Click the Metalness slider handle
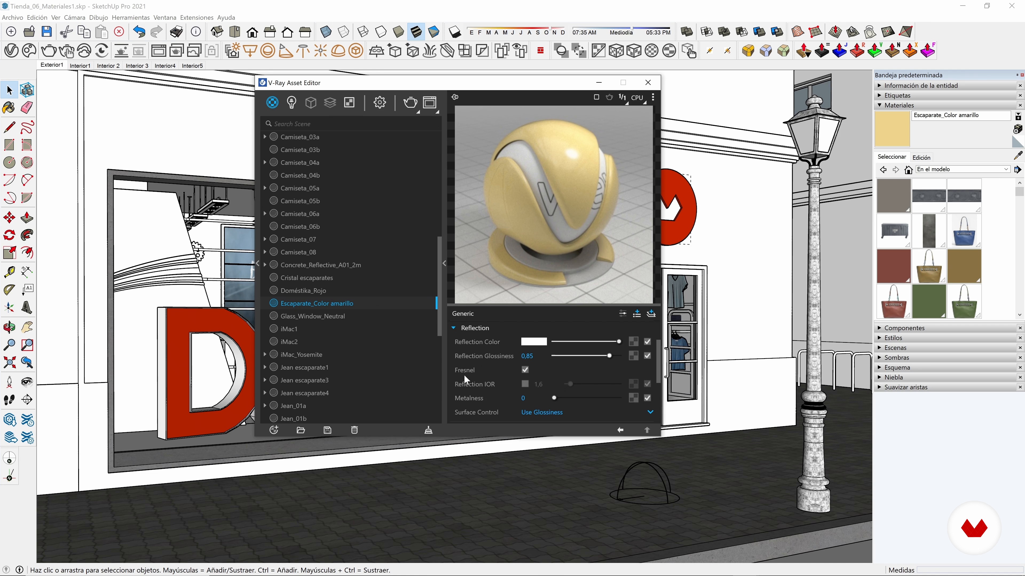 (x=554, y=398)
